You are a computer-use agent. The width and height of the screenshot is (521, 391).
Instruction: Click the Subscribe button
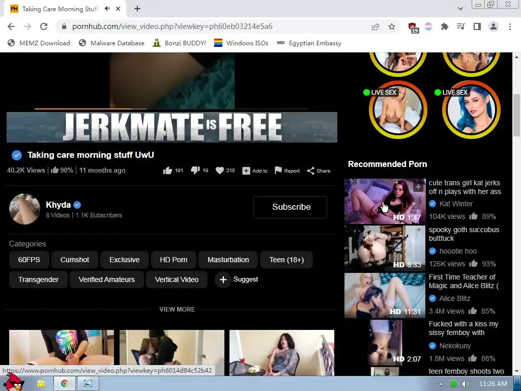pyautogui.click(x=290, y=207)
